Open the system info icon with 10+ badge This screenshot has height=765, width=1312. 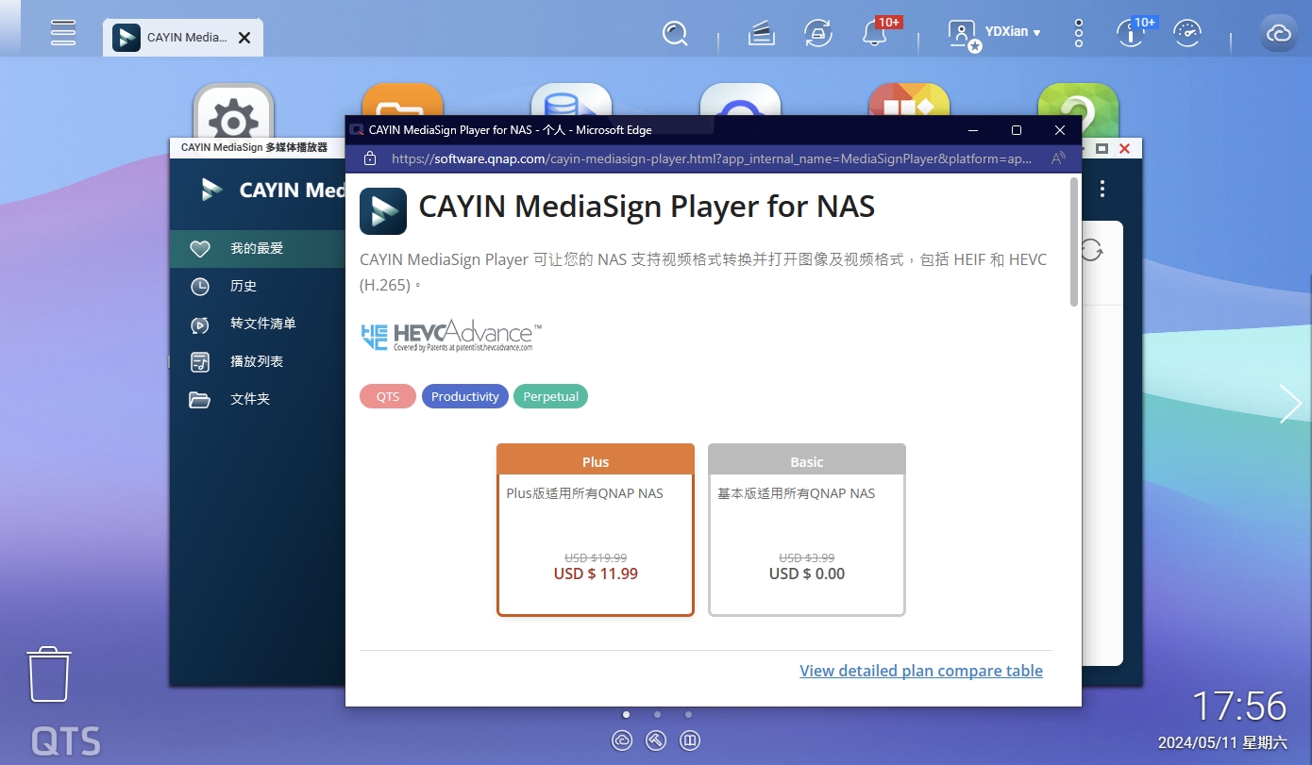(x=1130, y=34)
